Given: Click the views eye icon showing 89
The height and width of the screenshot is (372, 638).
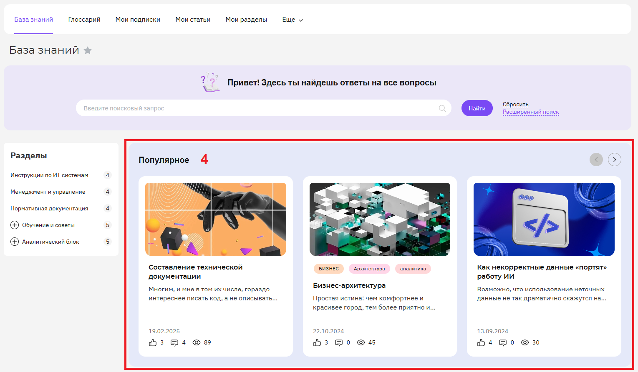Looking at the screenshot, I should tap(197, 342).
